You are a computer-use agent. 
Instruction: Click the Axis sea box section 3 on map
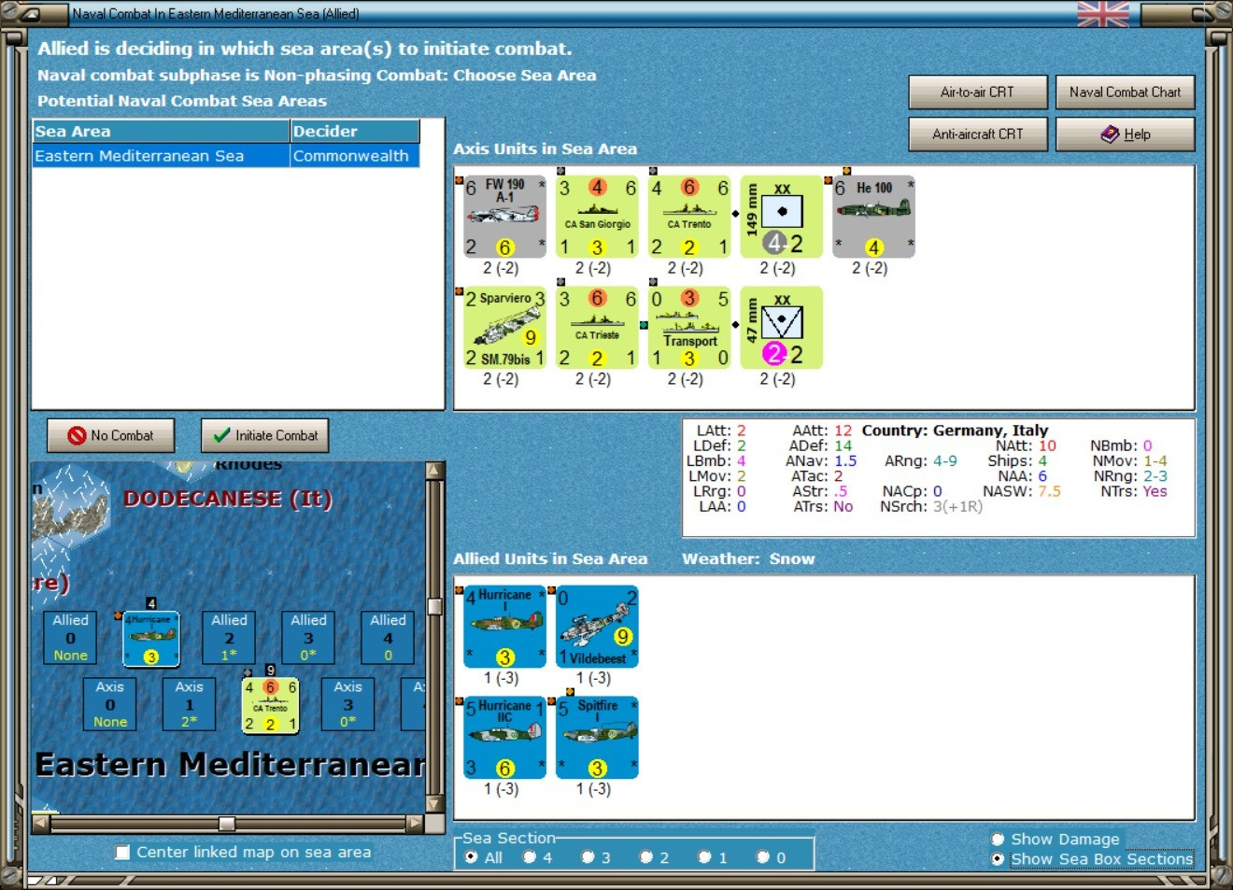click(348, 704)
